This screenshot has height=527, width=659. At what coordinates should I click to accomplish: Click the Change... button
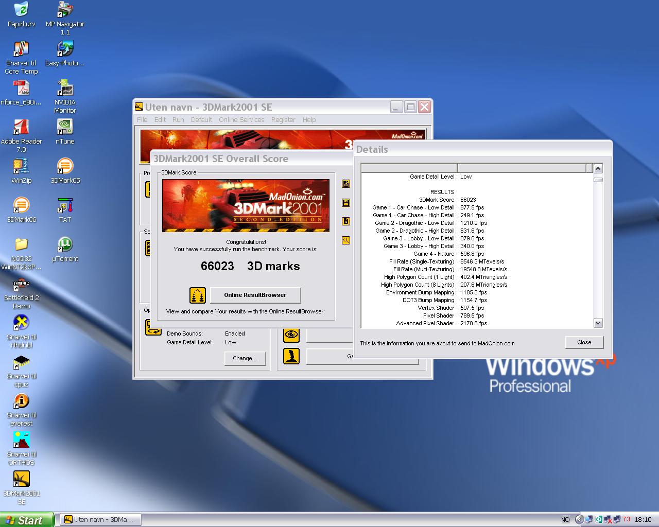(x=245, y=358)
